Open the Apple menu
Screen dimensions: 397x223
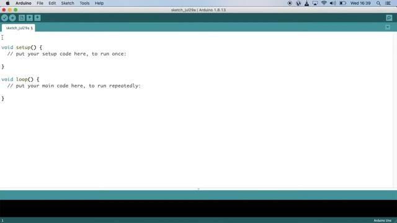point(7,3)
